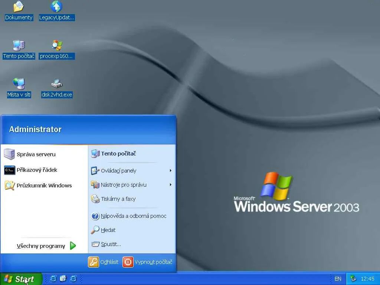The image size is (380, 285).
Task: Select Místa v síti desktop icon
Action: 19,88
